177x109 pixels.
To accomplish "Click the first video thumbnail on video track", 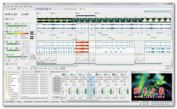I will coord(40,20).
